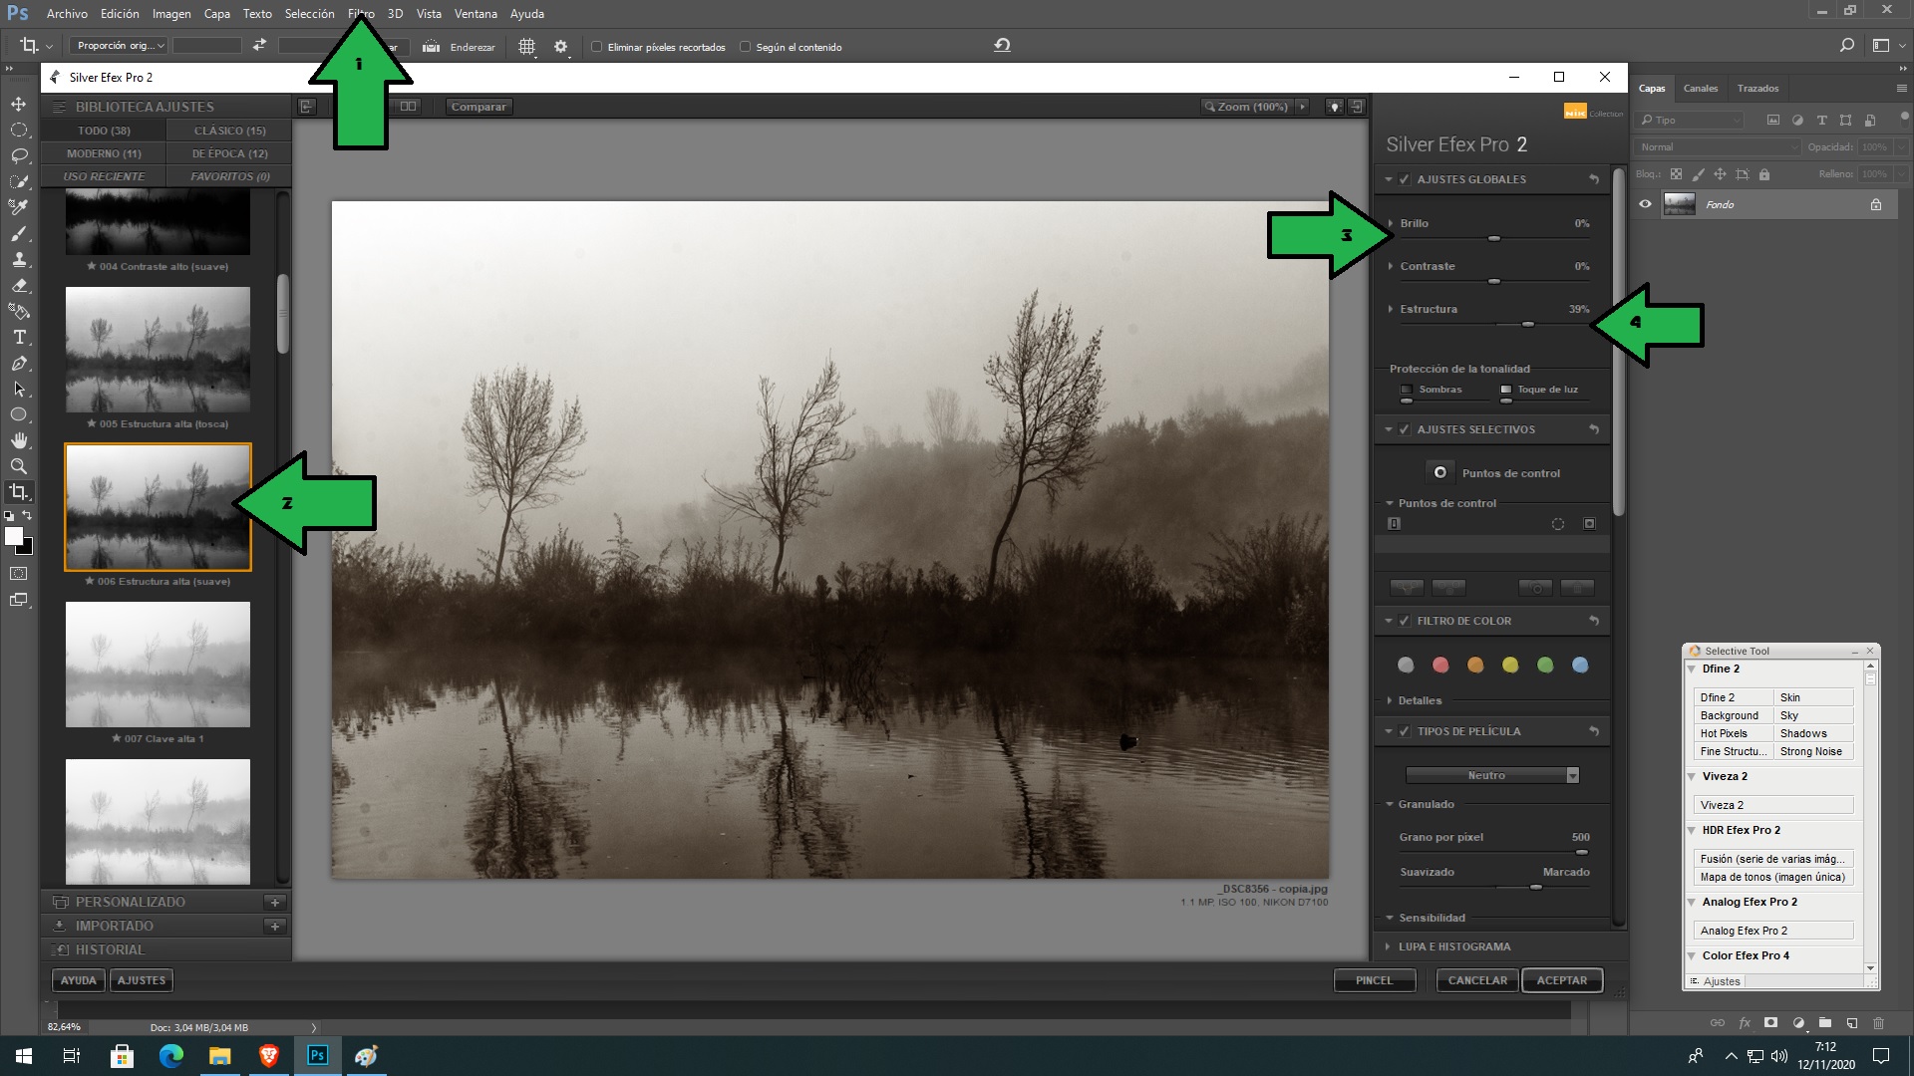Switch to the Canales tab
Image resolution: width=1914 pixels, height=1076 pixels.
click(x=1701, y=88)
